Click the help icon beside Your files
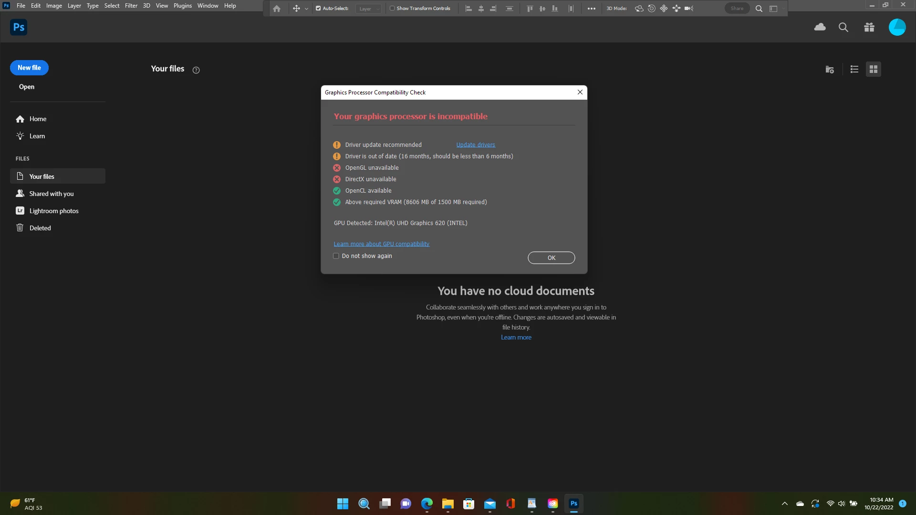916x515 pixels. (x=196, y=70)
